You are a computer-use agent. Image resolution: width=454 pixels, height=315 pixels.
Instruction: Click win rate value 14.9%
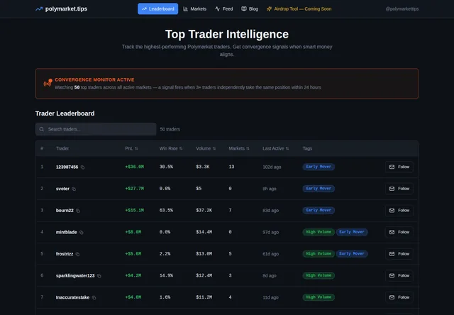point(166,275)
